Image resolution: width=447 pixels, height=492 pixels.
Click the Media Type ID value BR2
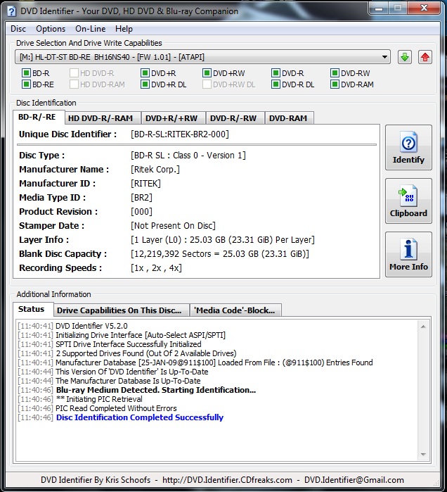(141, 198)
